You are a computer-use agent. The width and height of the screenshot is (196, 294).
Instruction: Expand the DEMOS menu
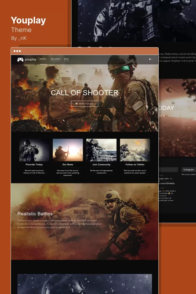[x=43, y=59]
